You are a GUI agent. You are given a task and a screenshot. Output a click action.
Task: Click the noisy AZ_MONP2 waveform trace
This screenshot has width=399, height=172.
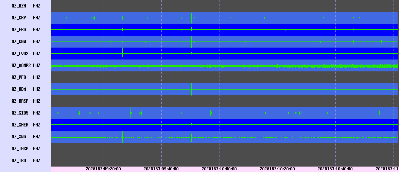click(224, 66)
